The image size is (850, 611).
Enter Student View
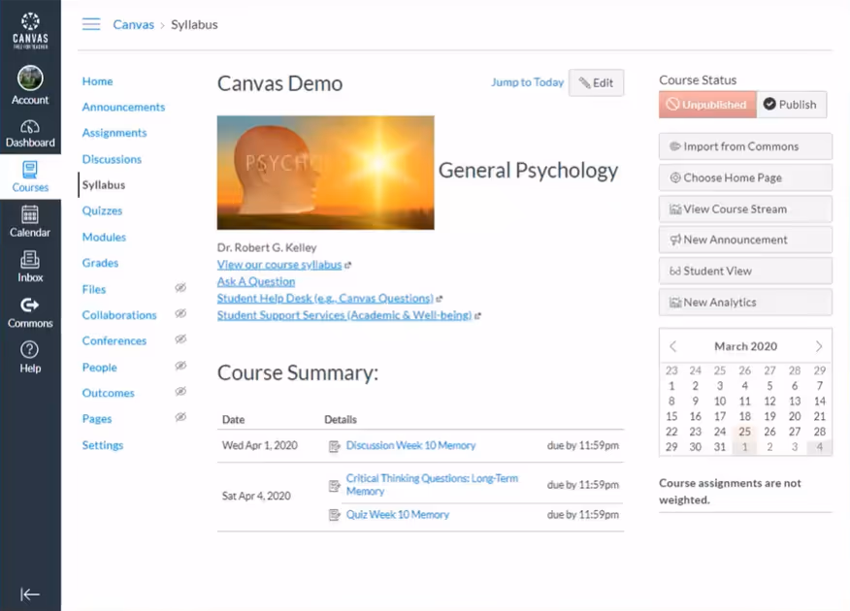(745, 271)
